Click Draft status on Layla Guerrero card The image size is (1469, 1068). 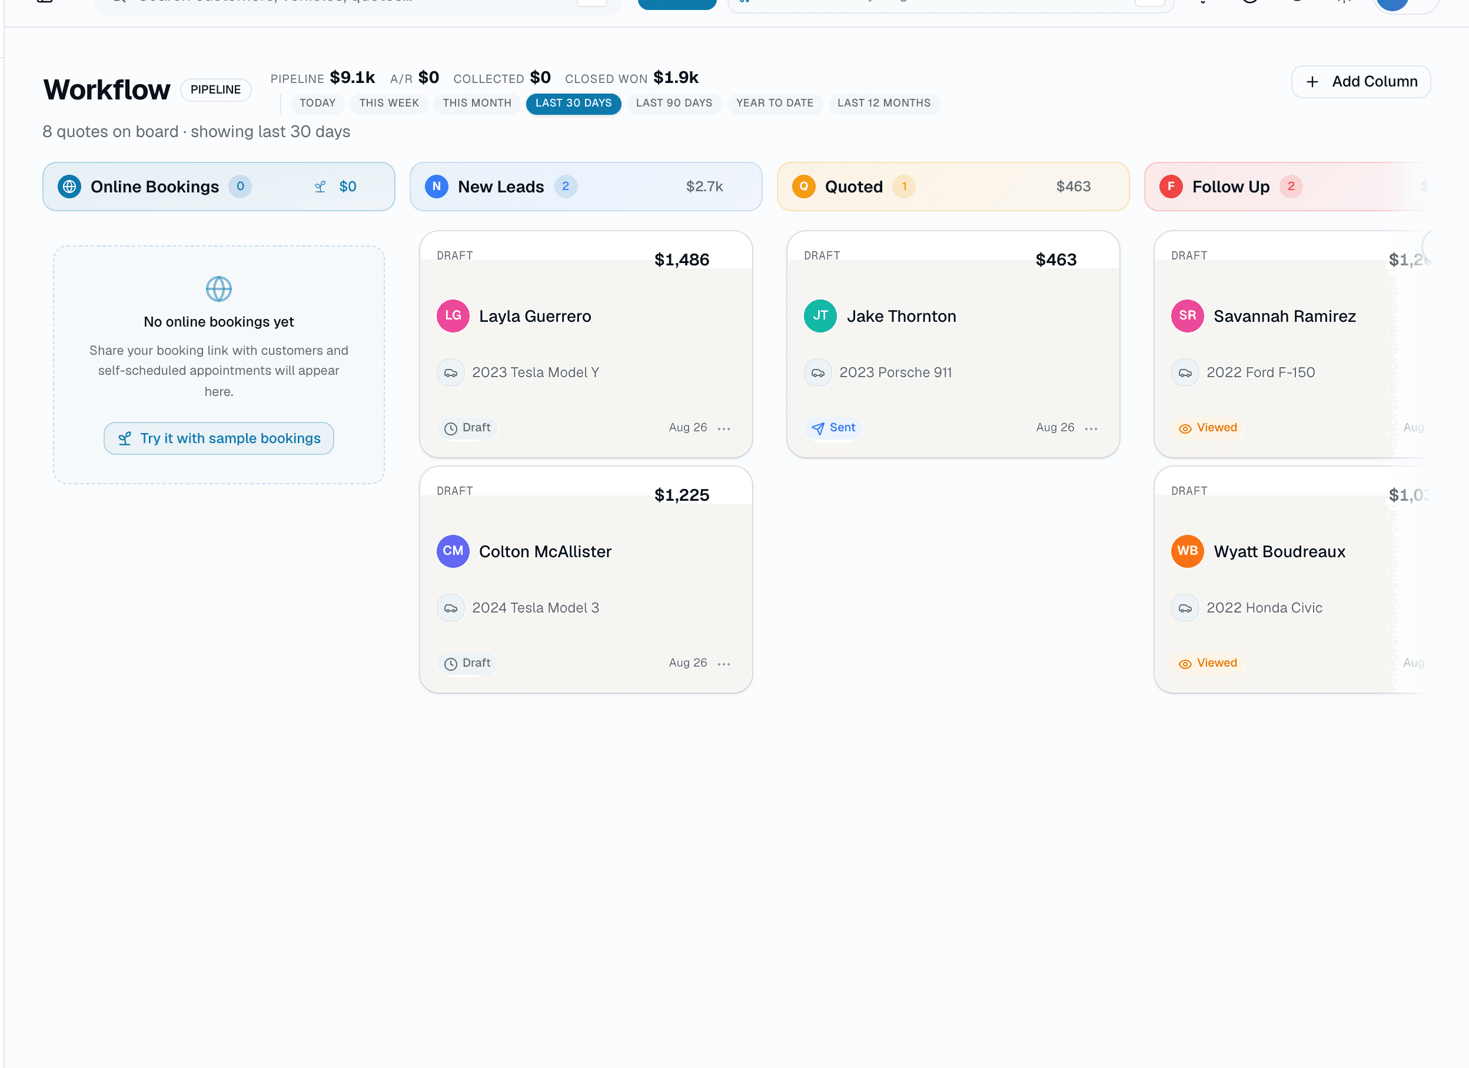[467, 427]
